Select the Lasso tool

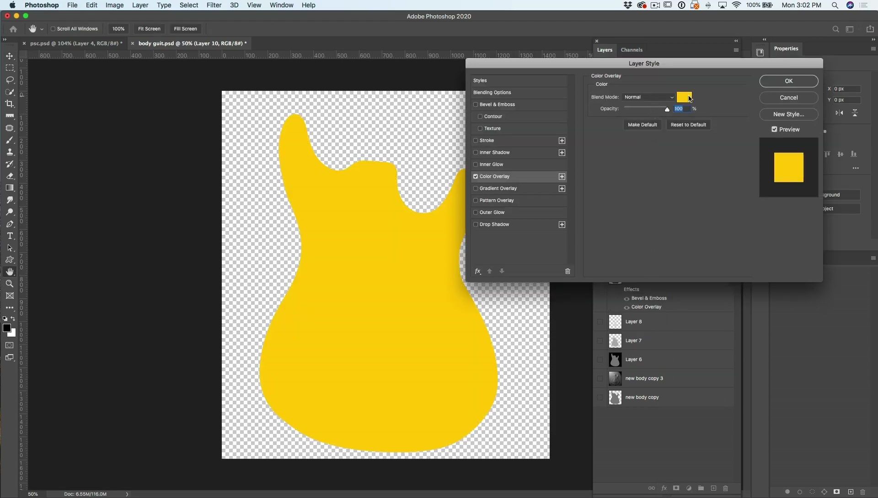point(10,80)
